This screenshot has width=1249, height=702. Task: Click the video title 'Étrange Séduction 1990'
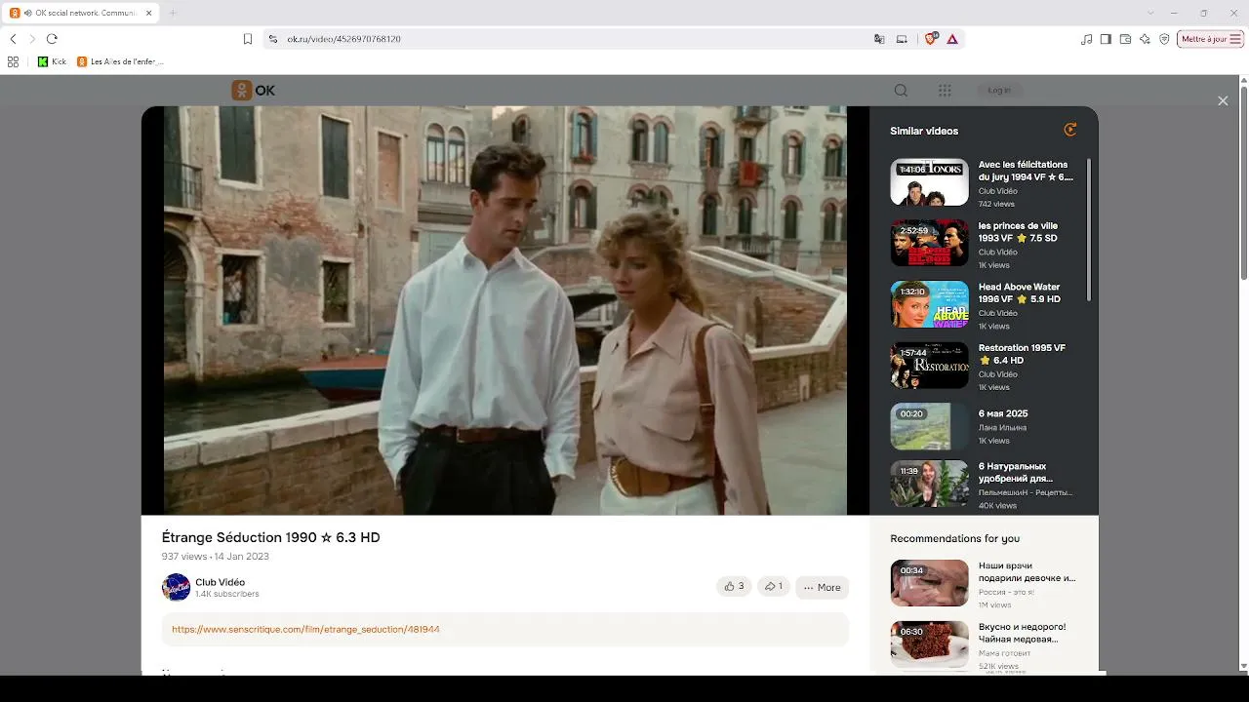pos(270,537)
